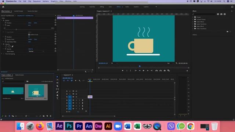Click the Extract button in the Program monitor
The image size is (235, 132).
160,70
